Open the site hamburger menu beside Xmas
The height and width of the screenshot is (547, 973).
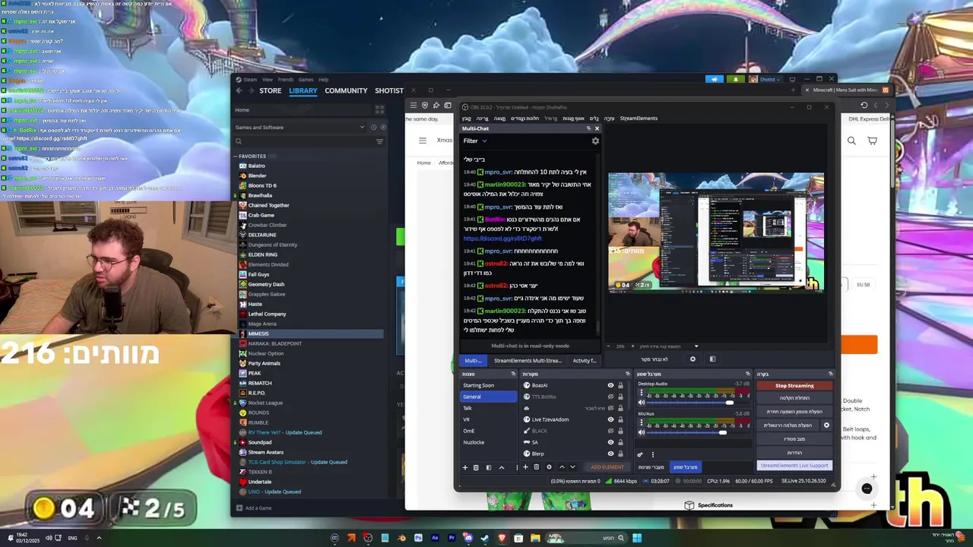click(423, 141)
